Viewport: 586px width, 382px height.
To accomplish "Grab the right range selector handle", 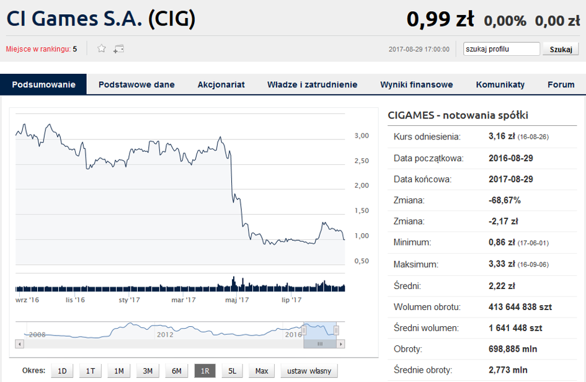I will pyautogui.click(x=336, y=330).
